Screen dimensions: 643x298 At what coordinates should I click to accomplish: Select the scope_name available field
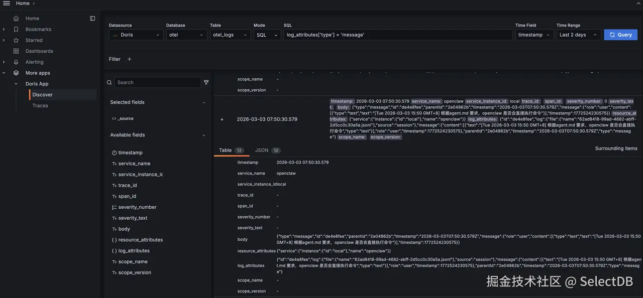point(133,262)
